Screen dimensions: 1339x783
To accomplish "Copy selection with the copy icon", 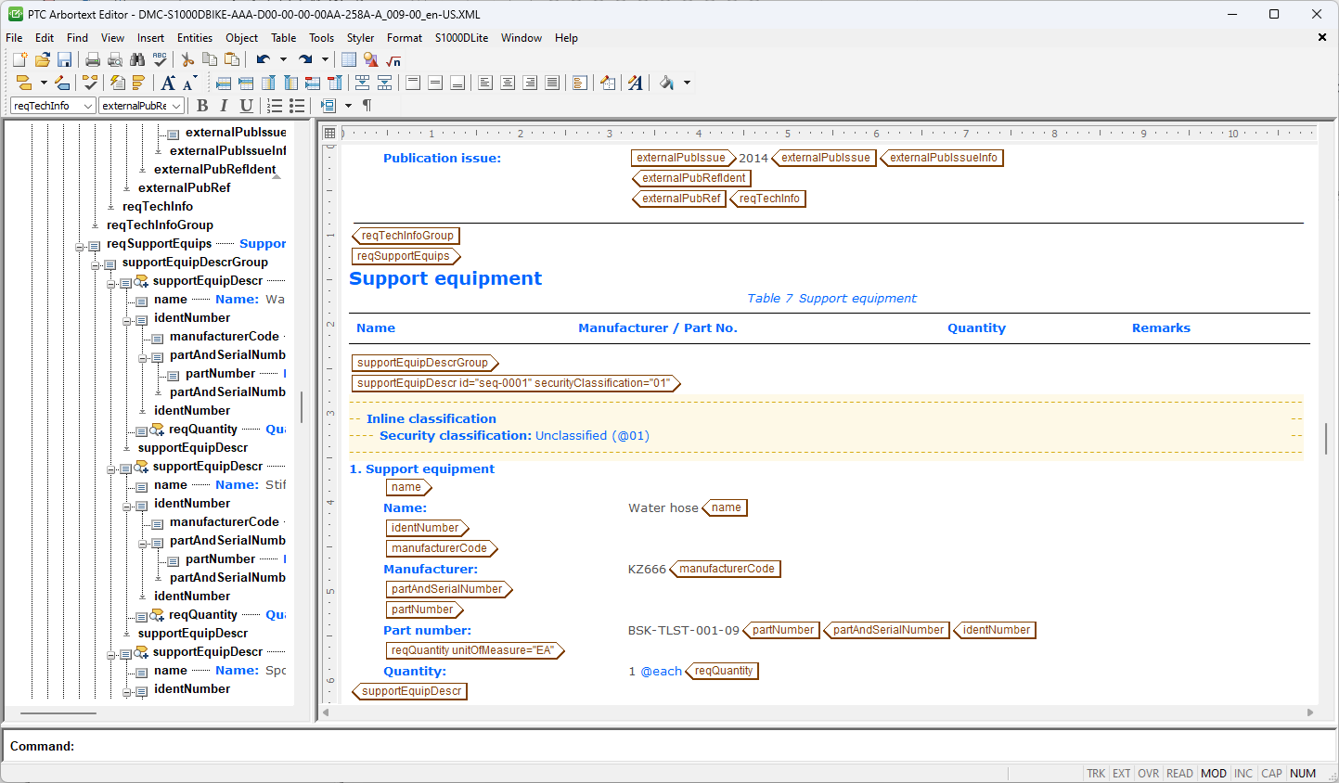I will 210,59.
